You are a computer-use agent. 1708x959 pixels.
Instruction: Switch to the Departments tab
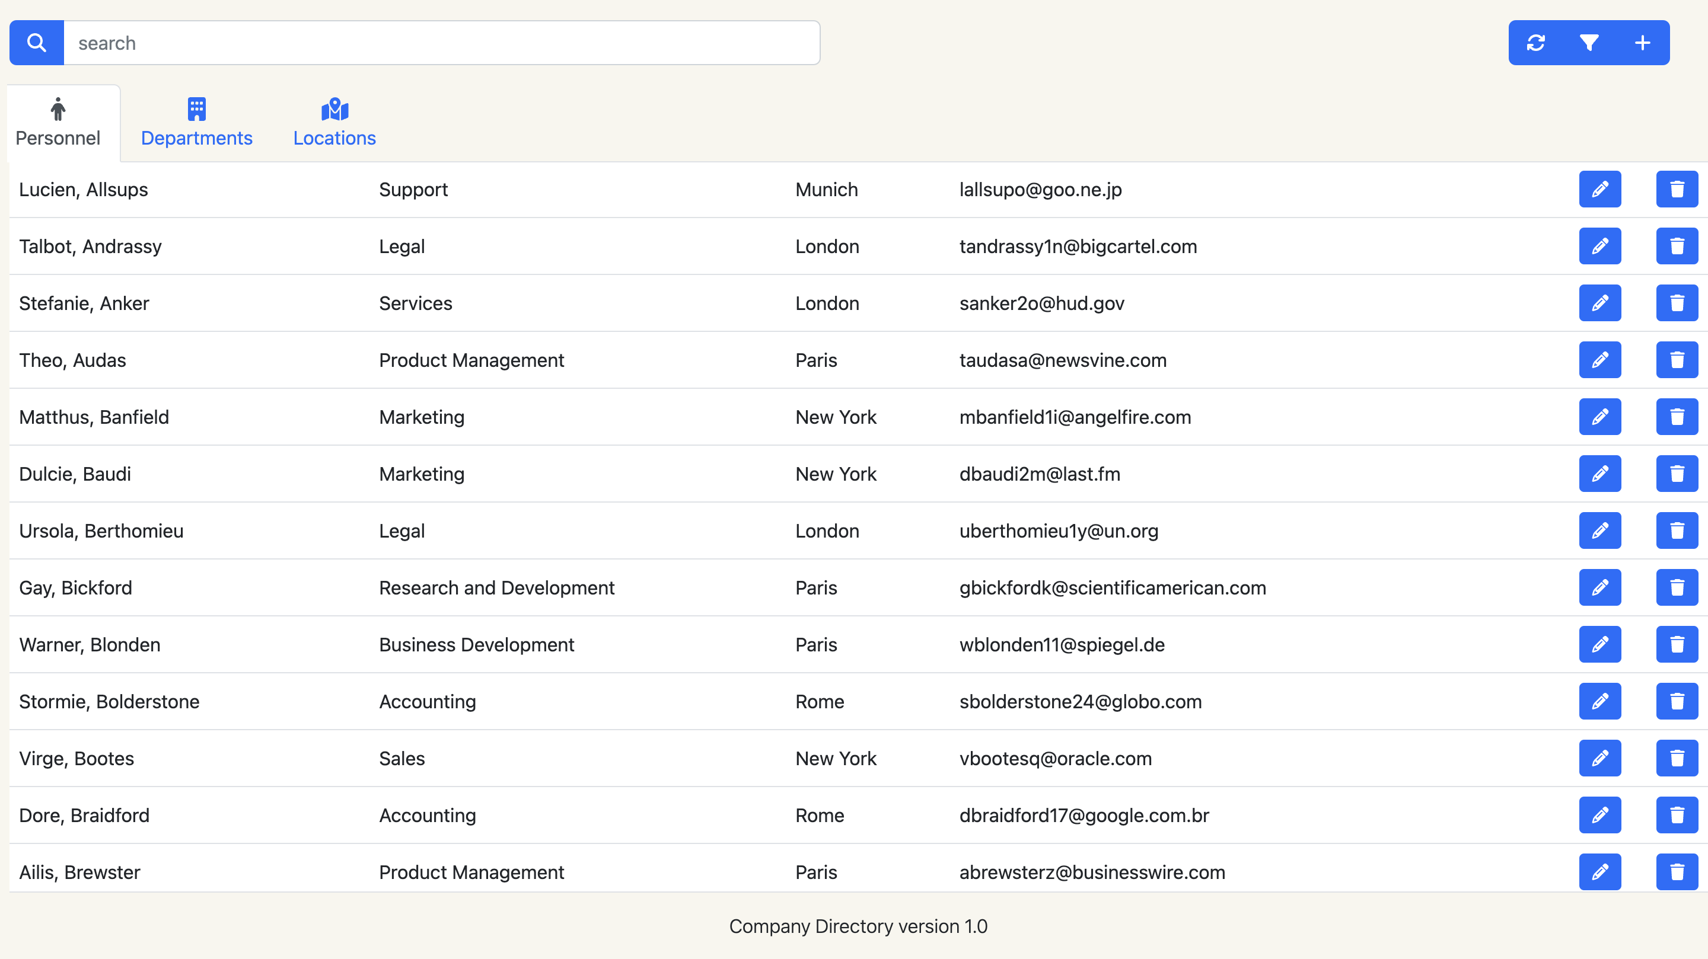(196, 123)
